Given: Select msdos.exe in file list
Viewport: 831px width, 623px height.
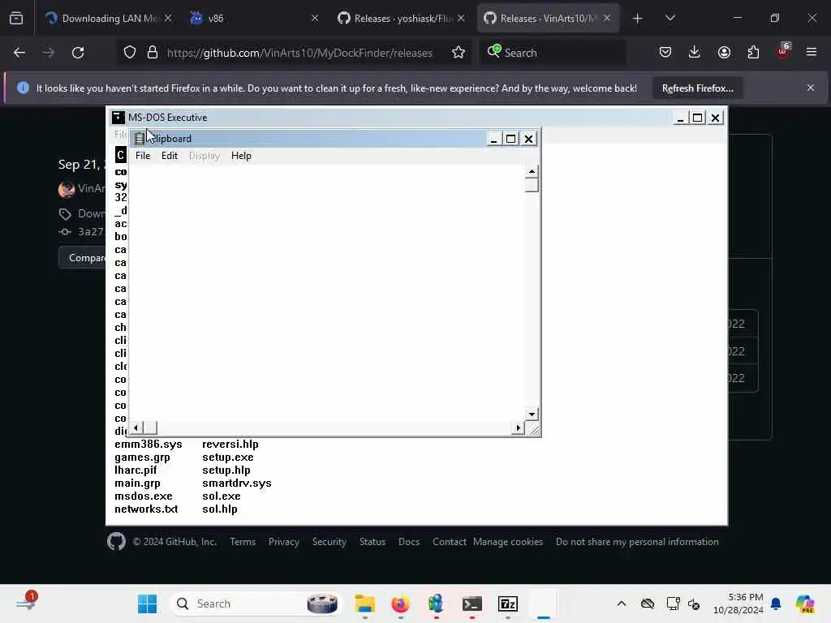Looking at the screenshot, I should [x=144, y=496].
